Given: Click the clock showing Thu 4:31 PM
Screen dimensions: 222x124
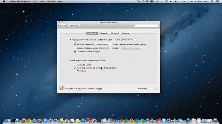Looking at the screenshot, I should [186, 1].
